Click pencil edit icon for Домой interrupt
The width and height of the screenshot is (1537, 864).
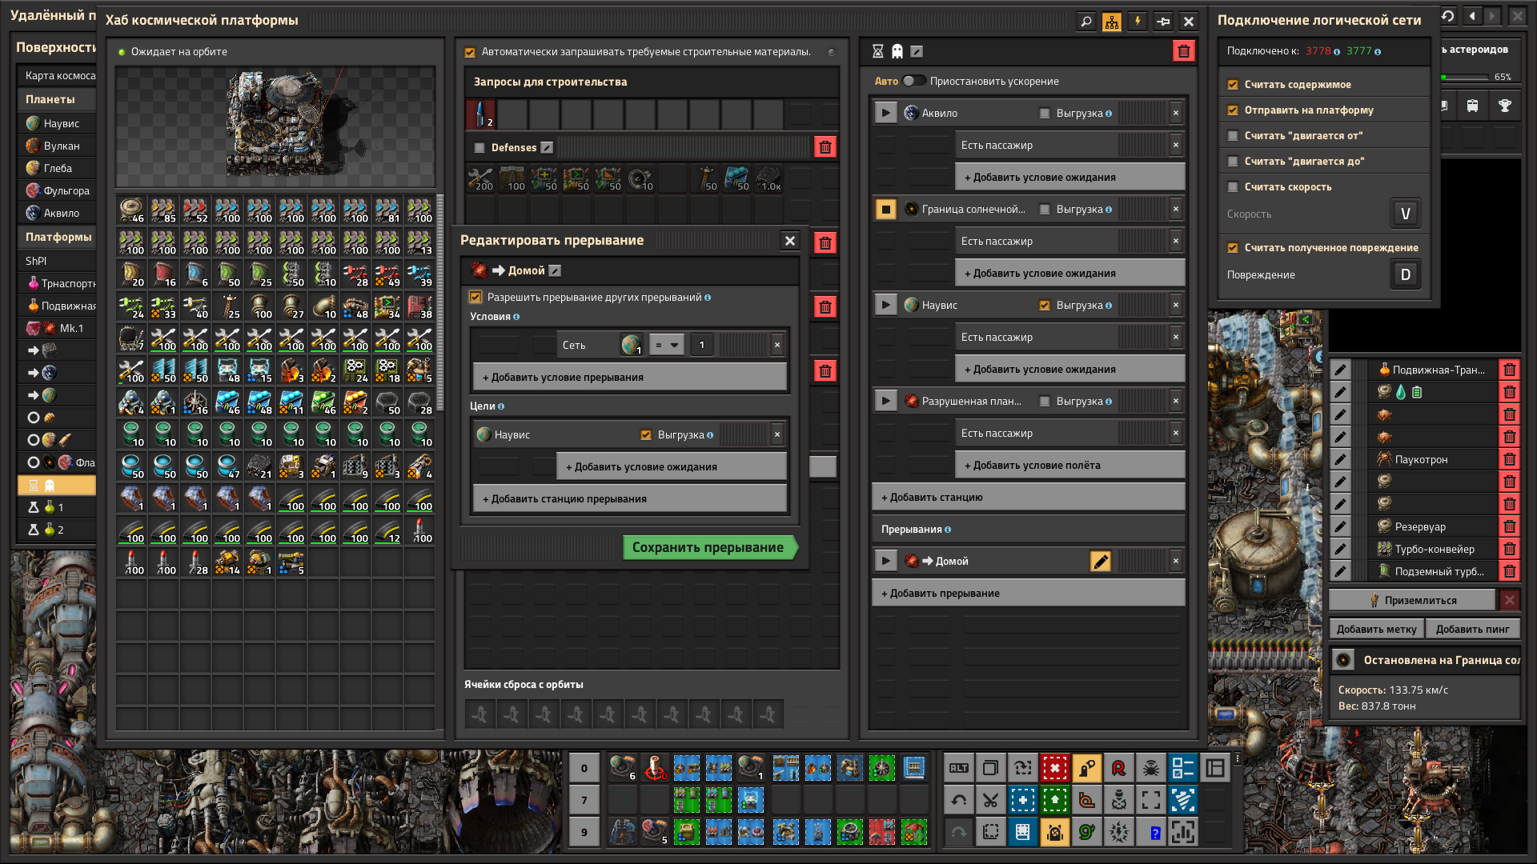(x=1101, y=562)
